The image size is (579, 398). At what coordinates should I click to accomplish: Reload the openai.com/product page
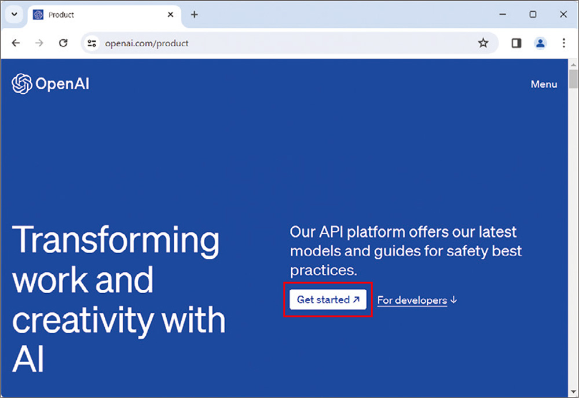[x=63, y=43]
